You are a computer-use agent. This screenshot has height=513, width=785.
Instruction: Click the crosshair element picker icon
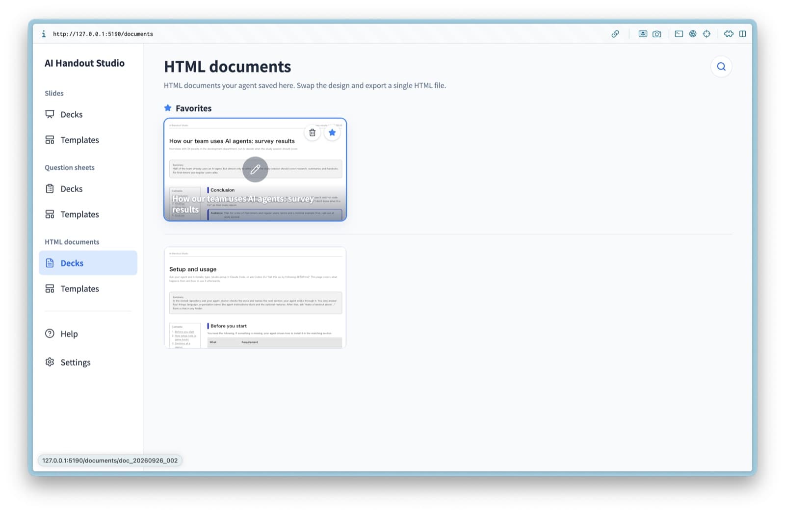point(706,34)
